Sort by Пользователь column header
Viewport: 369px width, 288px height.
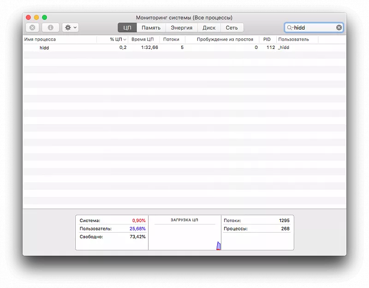click(293, 40)
